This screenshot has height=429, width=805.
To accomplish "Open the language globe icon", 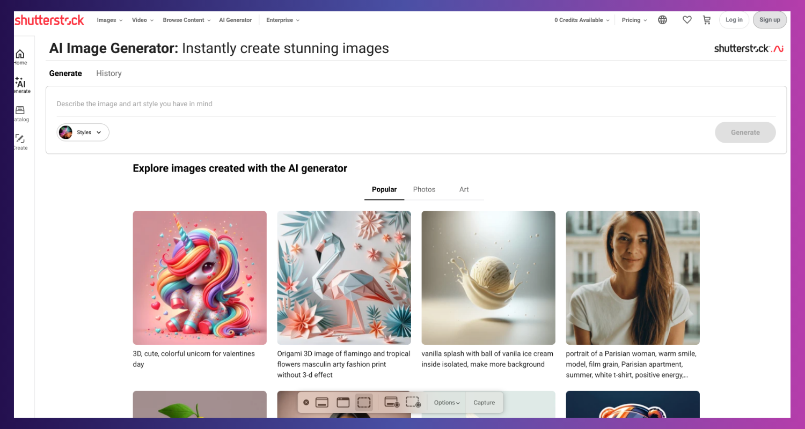I will [x=663, y=20].
